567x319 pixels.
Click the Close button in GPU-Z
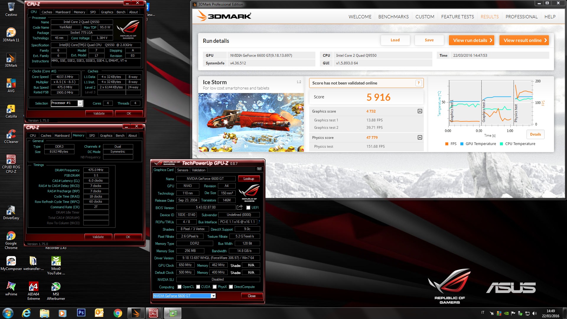(252, 296)
